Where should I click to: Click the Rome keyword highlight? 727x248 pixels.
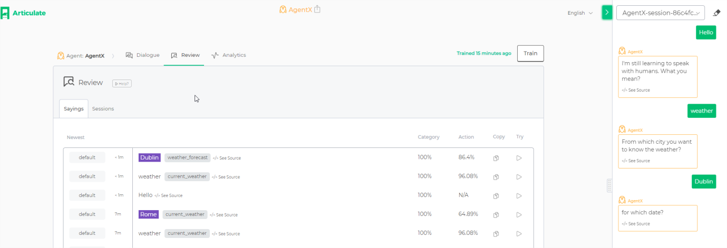pyautogui.click(x=149, y=214)
